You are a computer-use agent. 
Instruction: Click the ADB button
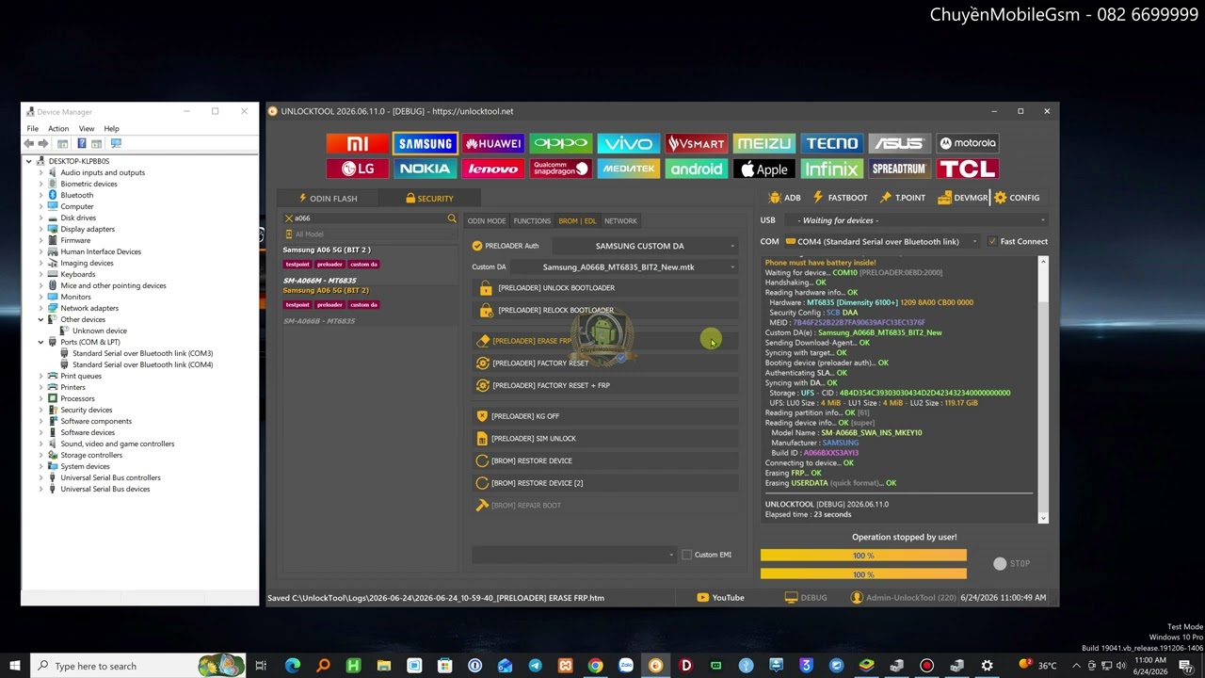(x=784, y=198)
